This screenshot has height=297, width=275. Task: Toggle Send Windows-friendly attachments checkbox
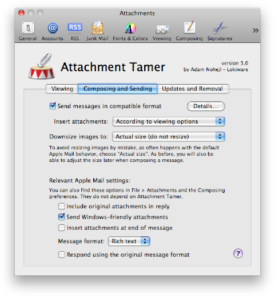click(62, 217)
